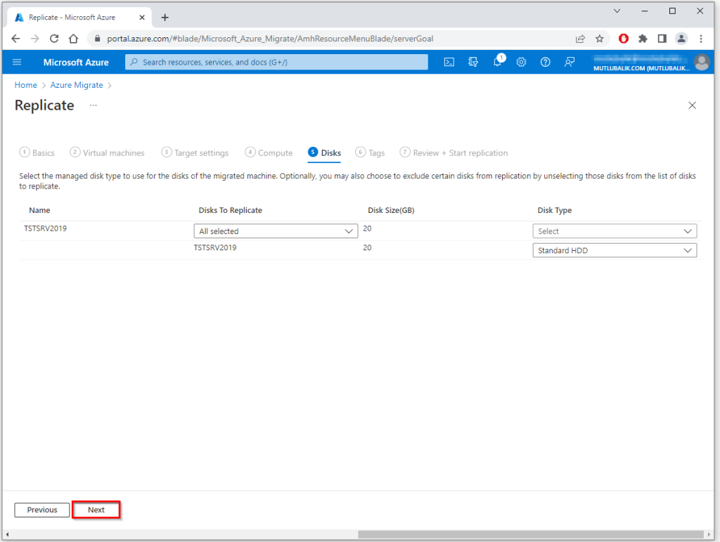Open Review + Start replication step
The height and width of the screenshot is (542, 720).
click(454, 153)
